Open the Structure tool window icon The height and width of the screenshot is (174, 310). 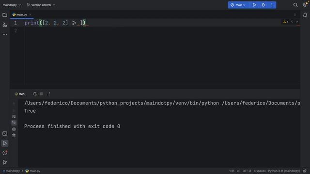[5, 25]
